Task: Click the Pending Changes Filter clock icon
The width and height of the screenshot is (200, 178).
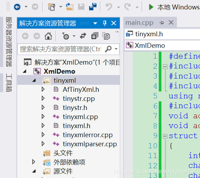Action: pos(65,36)
